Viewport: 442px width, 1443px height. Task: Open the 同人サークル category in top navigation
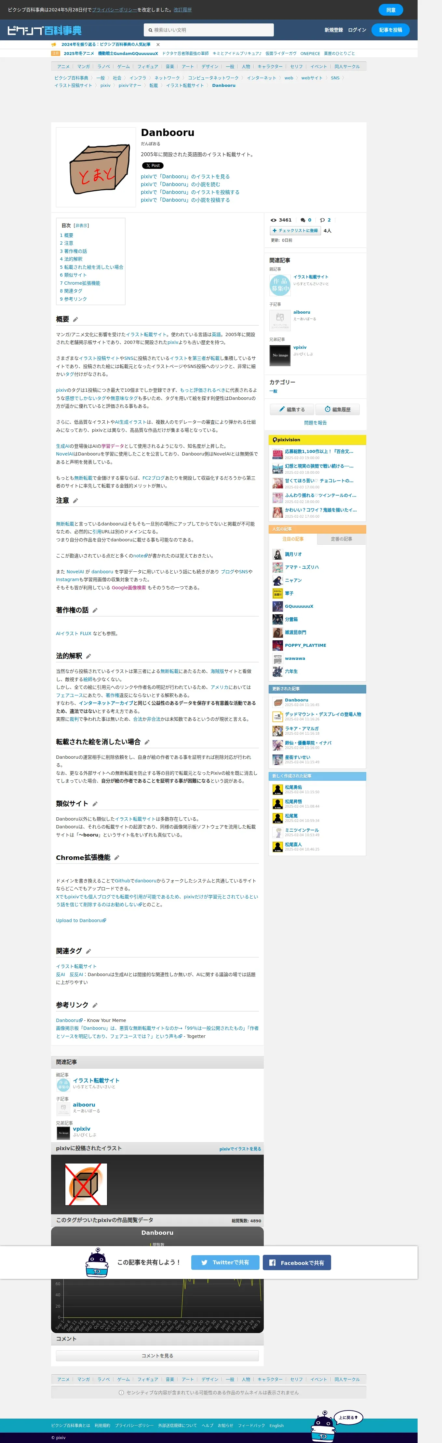347,67
